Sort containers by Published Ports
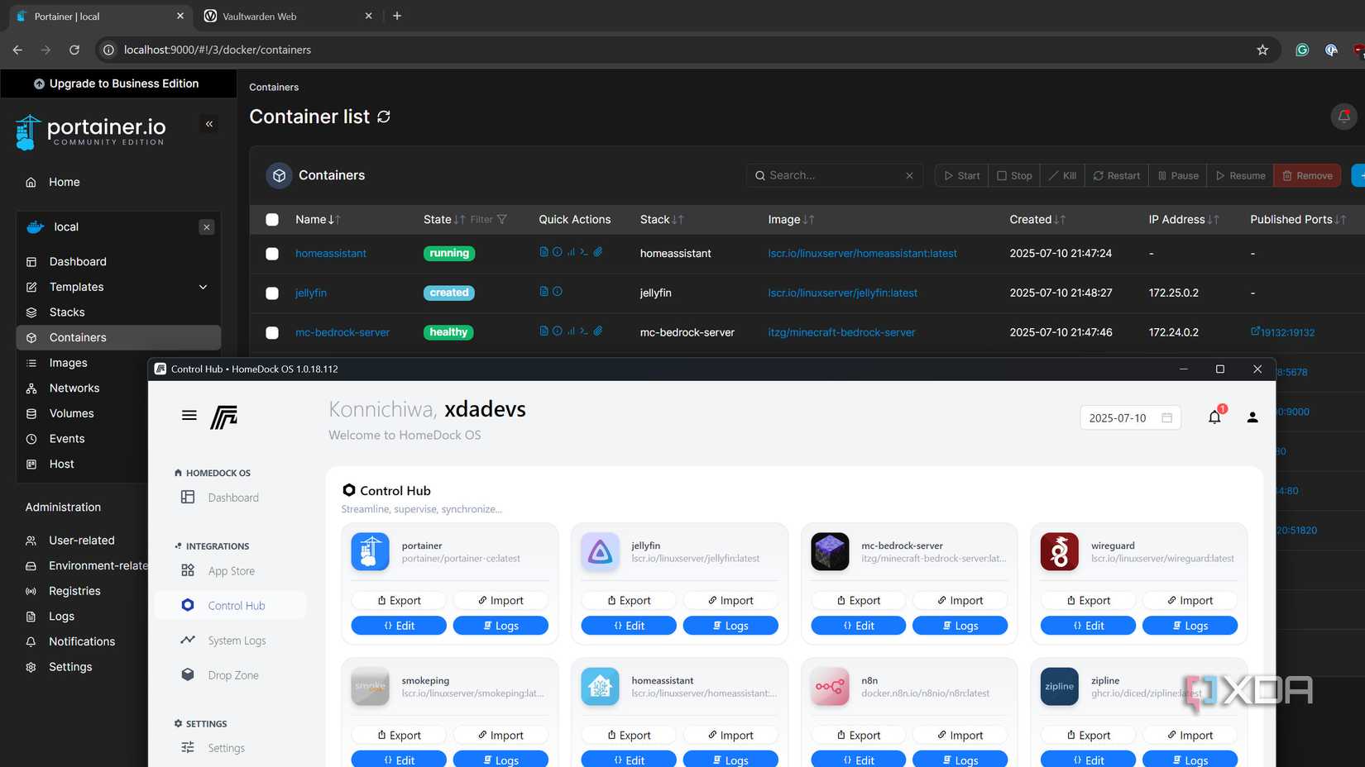 click(1298, 219)
